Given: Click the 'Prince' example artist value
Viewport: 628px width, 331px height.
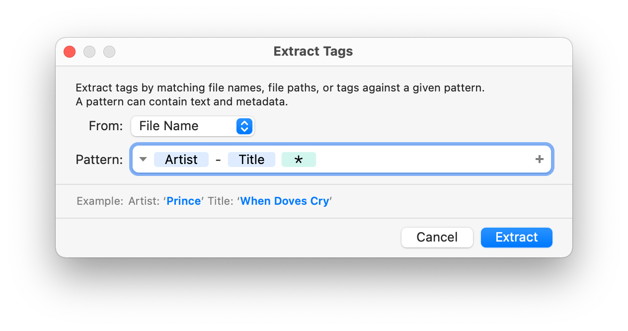Looking at the screenshot, I should (x=184, y=201).
